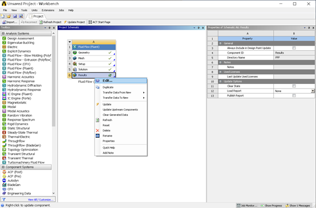
Task: Open the Extensions menu
Action: pyautogui.click(x=48, y=10)
